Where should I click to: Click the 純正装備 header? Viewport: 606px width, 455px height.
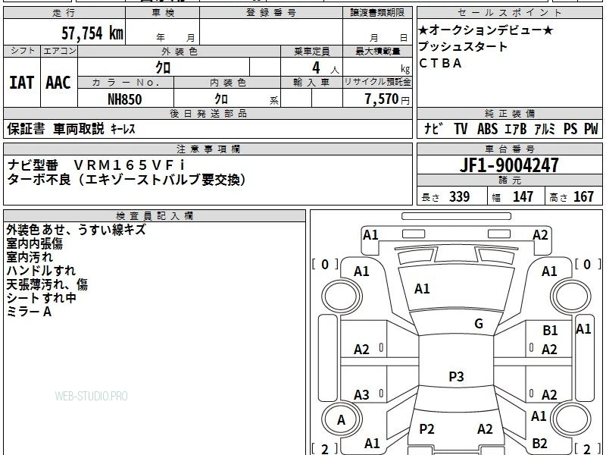pyautogui.click(x=509, y=113)
